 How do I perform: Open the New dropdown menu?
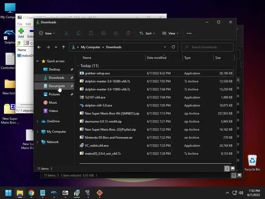tap(47, 33)
